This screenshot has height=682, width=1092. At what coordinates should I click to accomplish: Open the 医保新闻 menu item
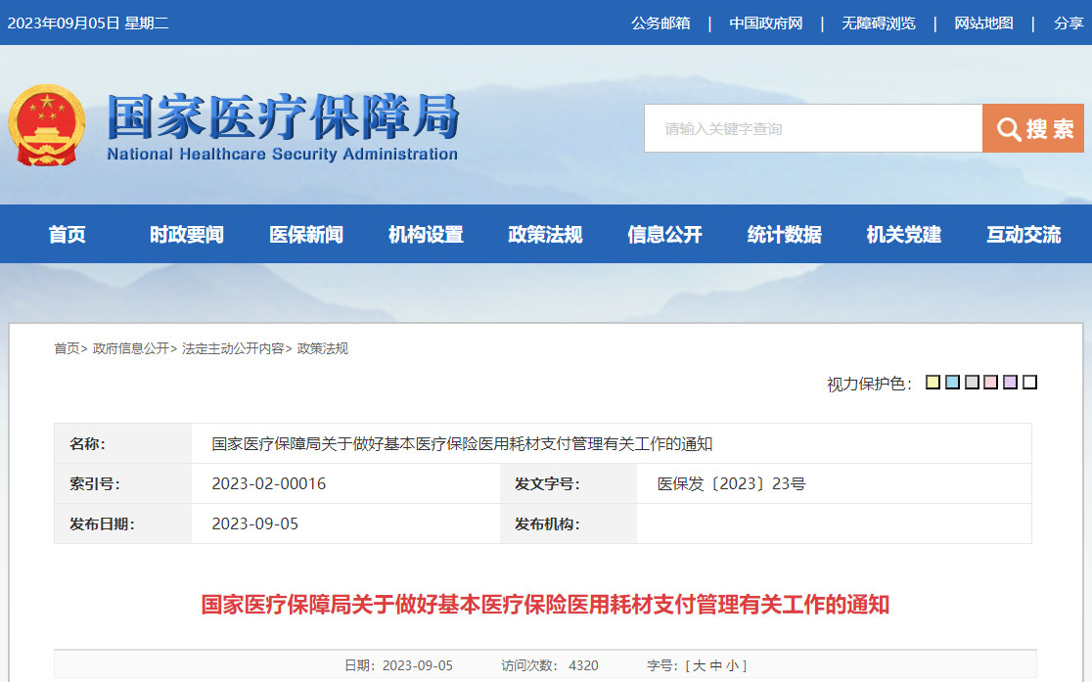pyautogui.click(x=304, y=234)
